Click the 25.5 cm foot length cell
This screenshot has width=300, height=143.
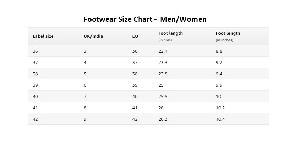pos(163,96)
